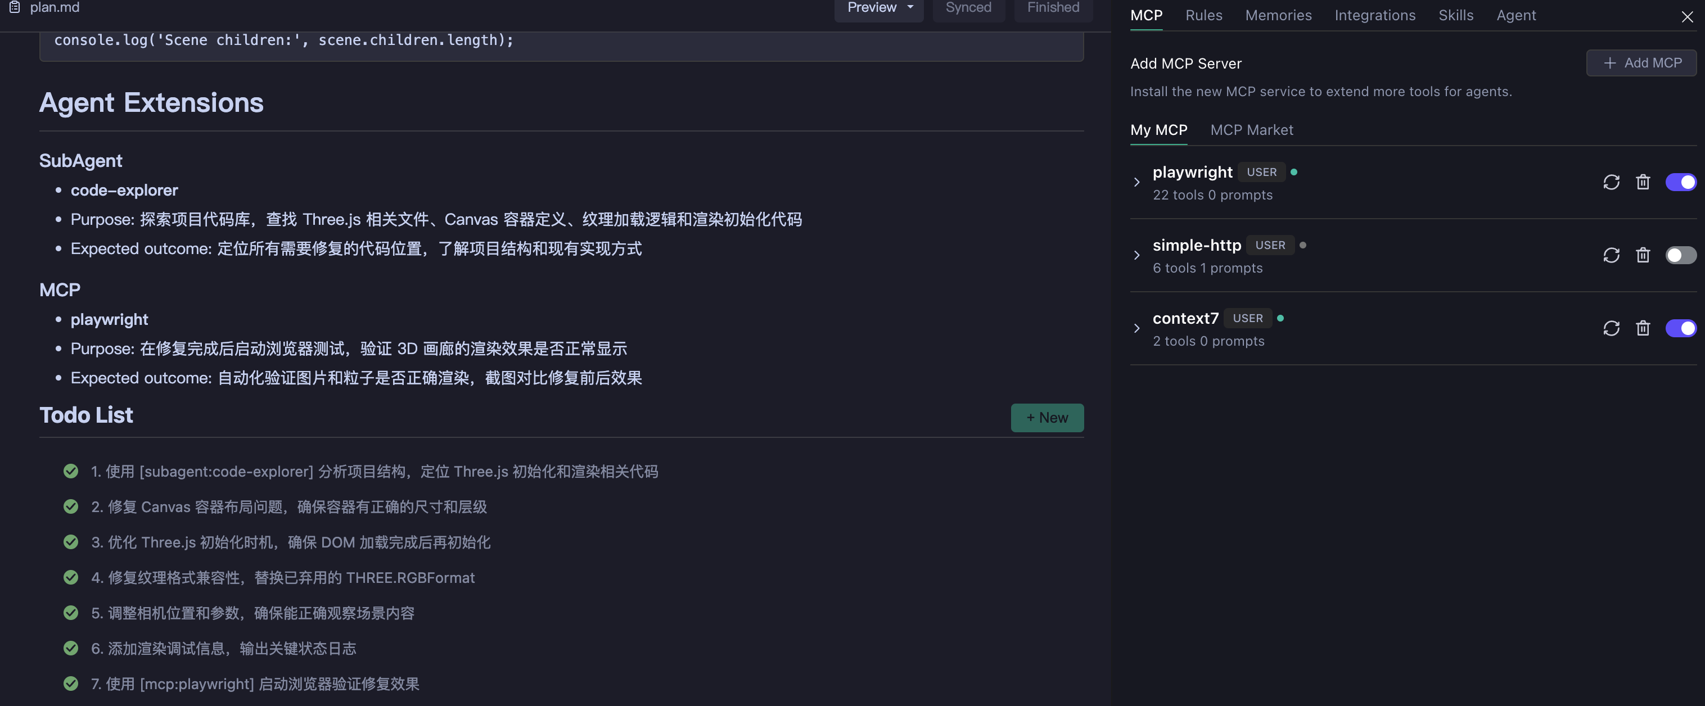Refresh the playwright MCP server
Screen dimensions: 1705x706
(1611, 182)
